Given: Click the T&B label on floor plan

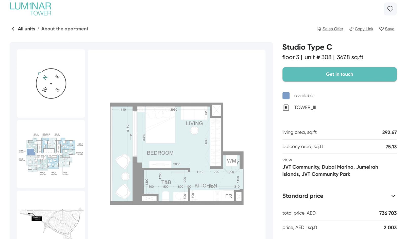Looking at the screenshot, I should point(166,182).
